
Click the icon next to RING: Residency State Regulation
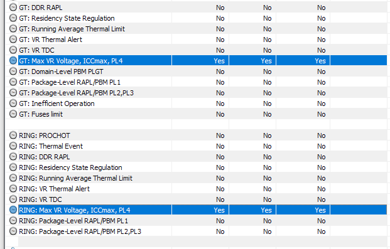(13, 167)
